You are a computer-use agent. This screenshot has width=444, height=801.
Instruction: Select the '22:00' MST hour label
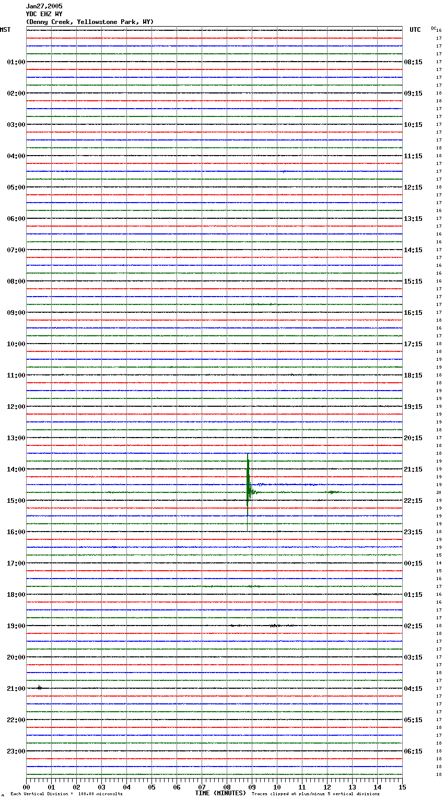(x=16, y=720)
